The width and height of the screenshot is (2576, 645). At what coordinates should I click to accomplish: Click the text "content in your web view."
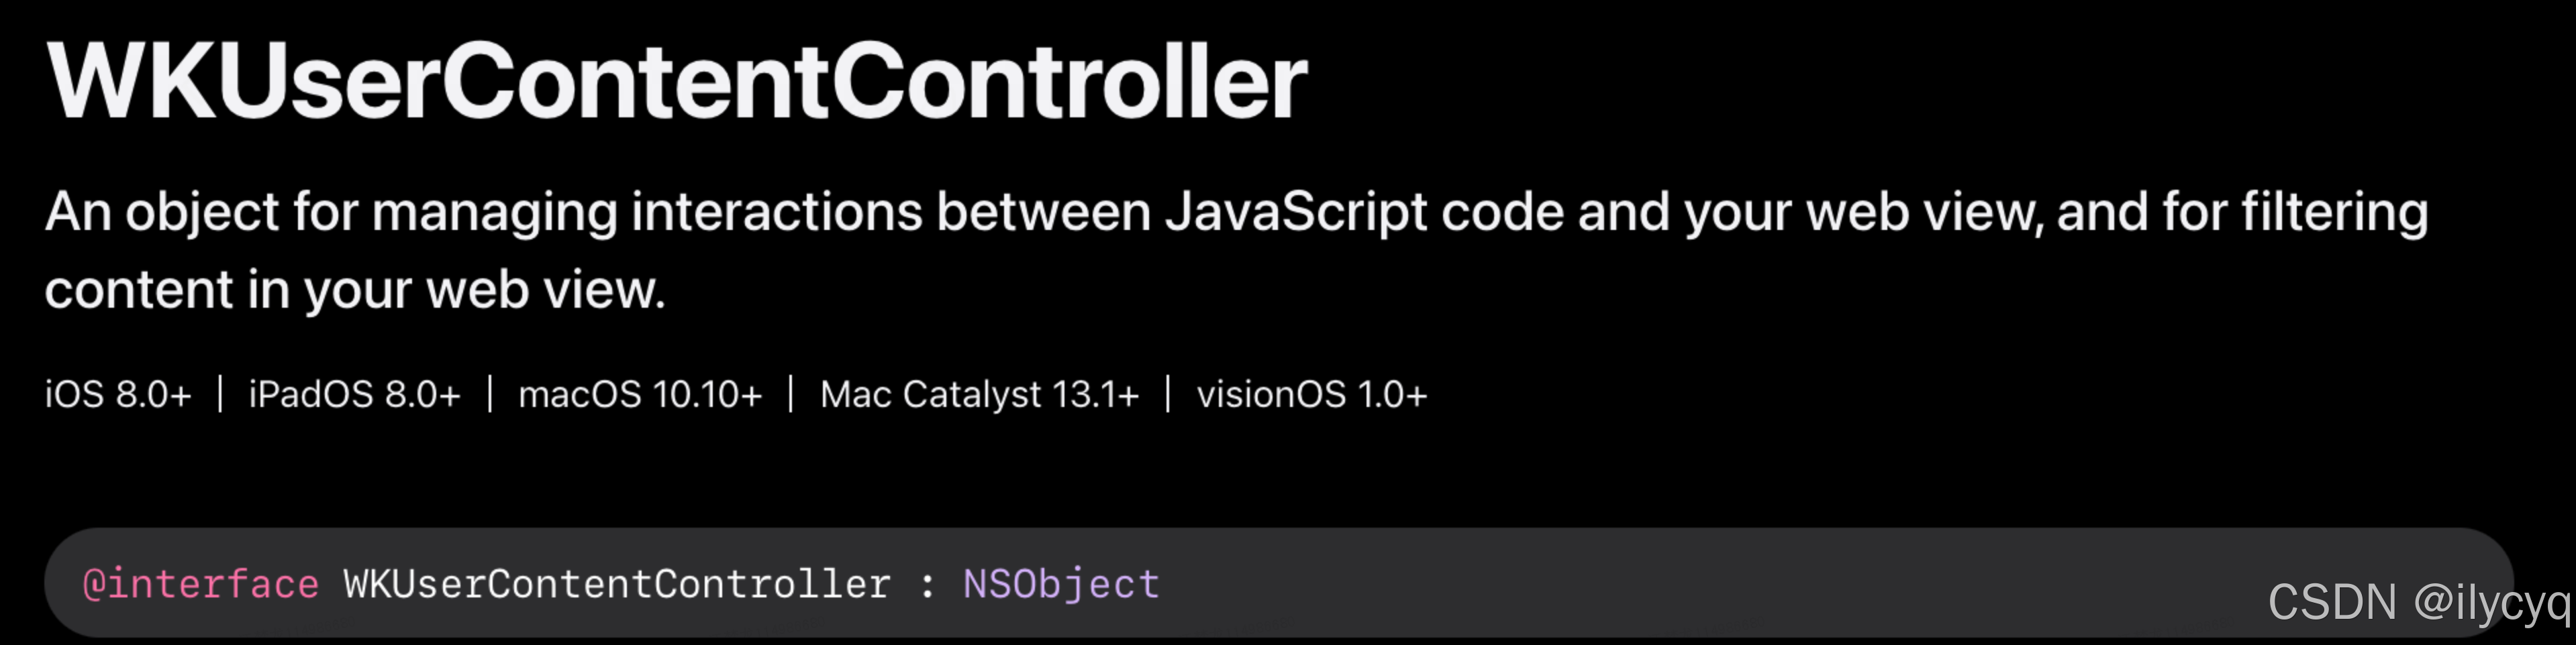(355, 290)
